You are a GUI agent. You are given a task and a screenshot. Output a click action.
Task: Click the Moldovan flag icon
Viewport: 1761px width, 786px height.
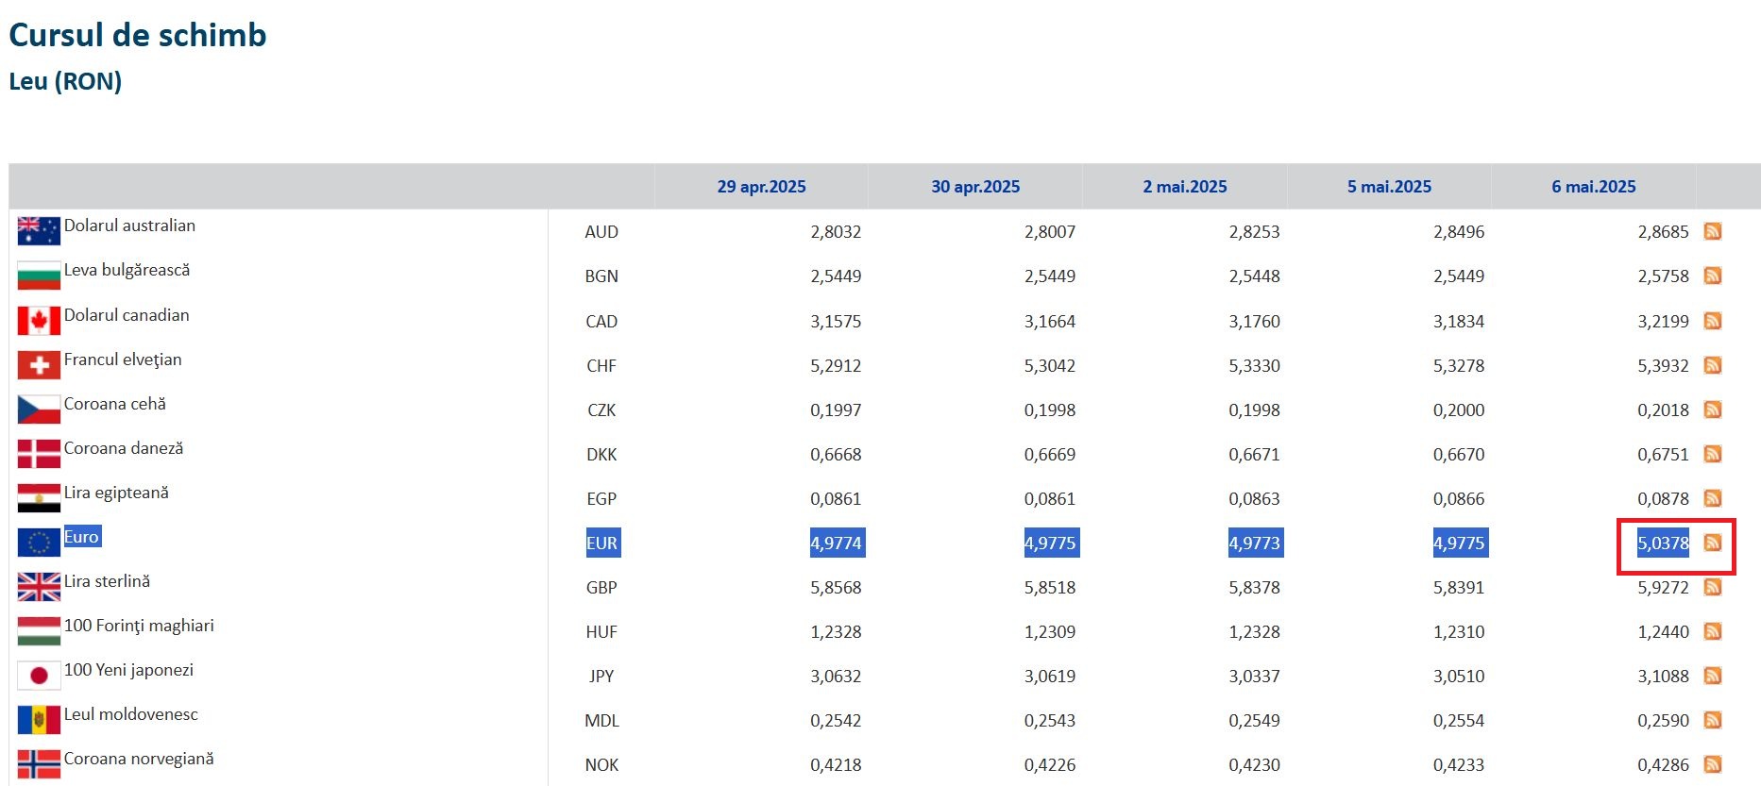(x=39, y=720)
